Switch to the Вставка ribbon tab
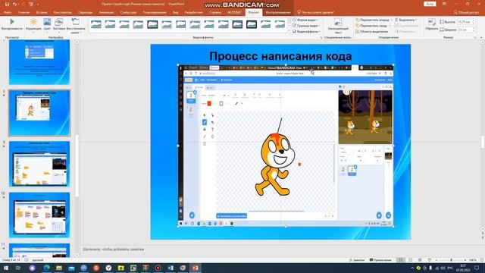The width and height of the screenshot is (485, 273). 42,12
